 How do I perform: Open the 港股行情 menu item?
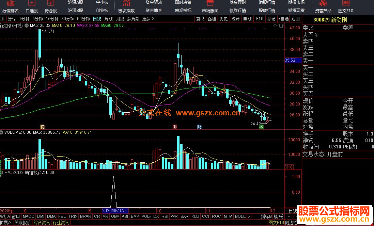(x=267, y=2)
